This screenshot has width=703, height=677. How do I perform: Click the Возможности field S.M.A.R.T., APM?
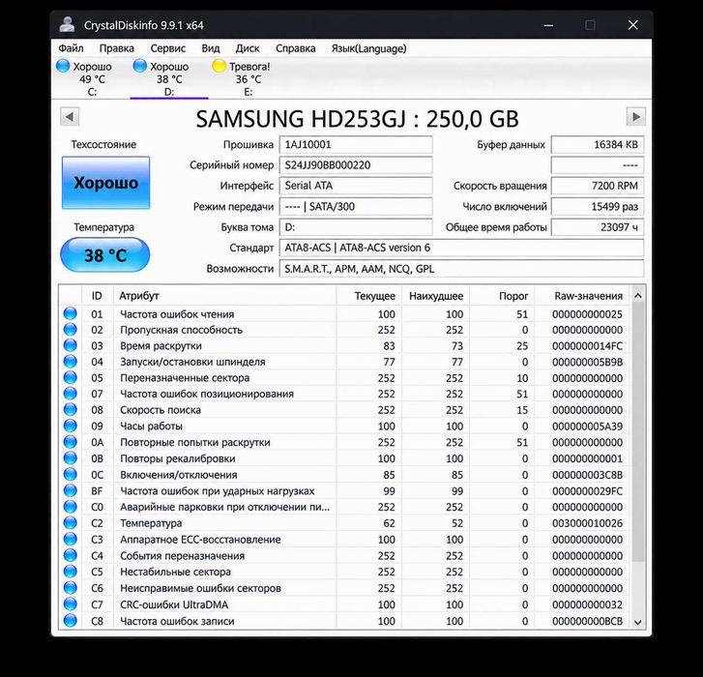tap(462, 269)
